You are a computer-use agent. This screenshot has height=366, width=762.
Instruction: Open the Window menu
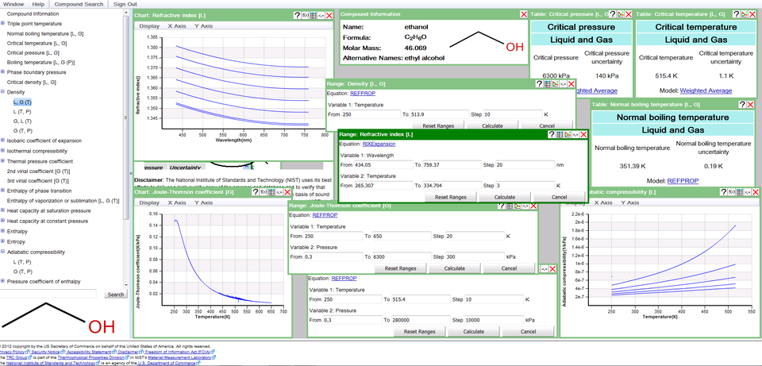point(13,4)
